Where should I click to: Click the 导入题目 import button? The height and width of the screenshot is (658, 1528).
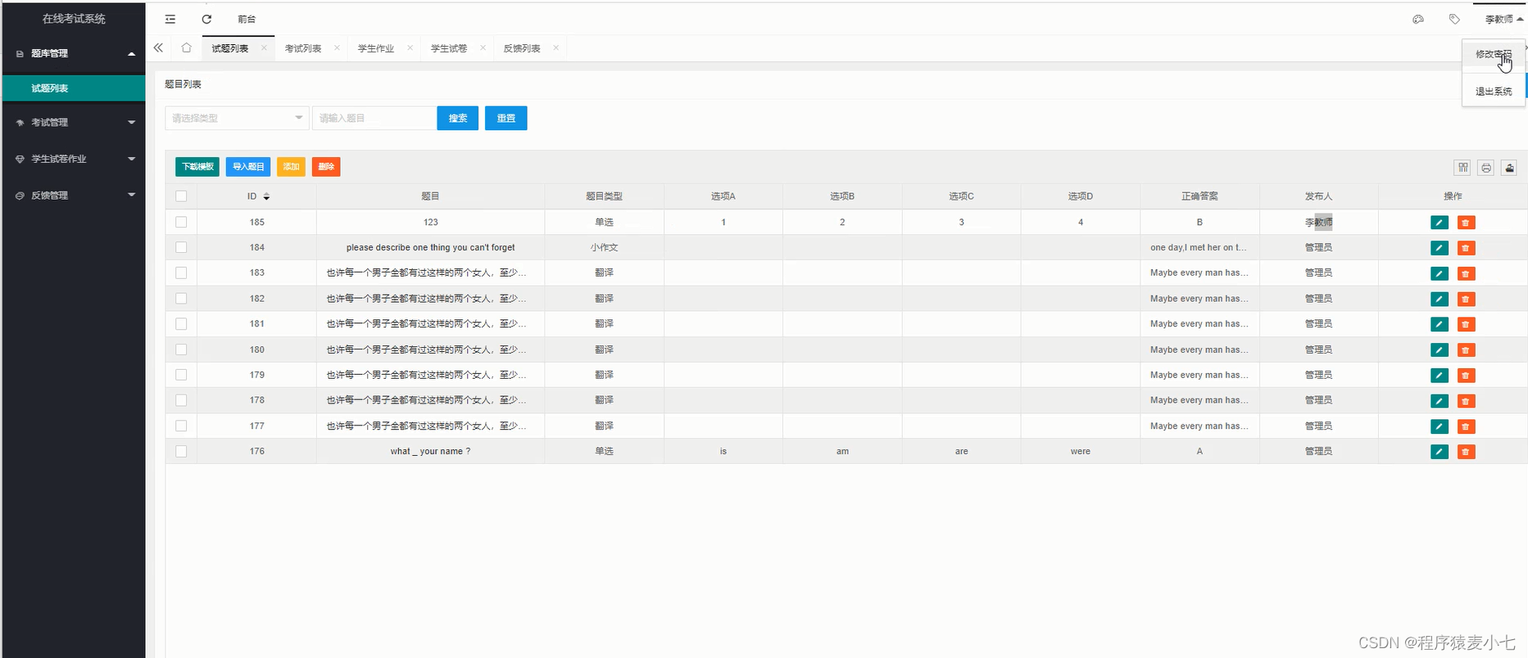[248, 167]
